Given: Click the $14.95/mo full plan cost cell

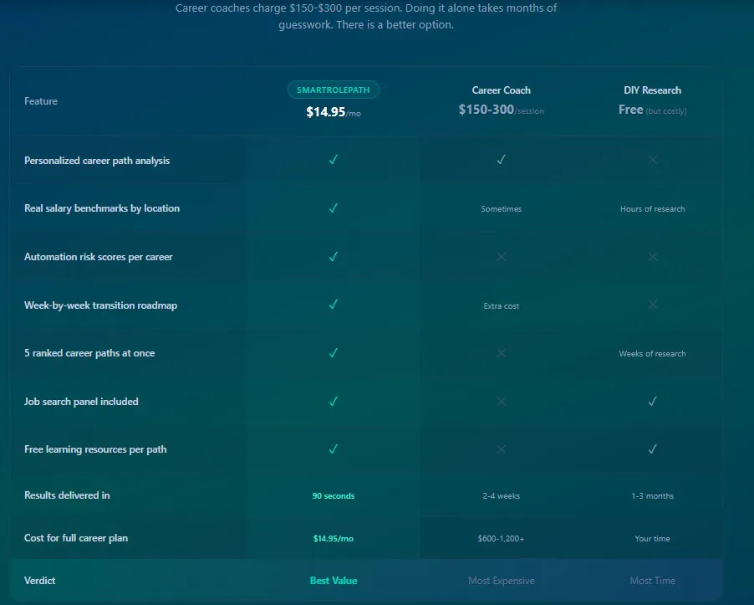Looking at the screenshot, I should [334, 539].
